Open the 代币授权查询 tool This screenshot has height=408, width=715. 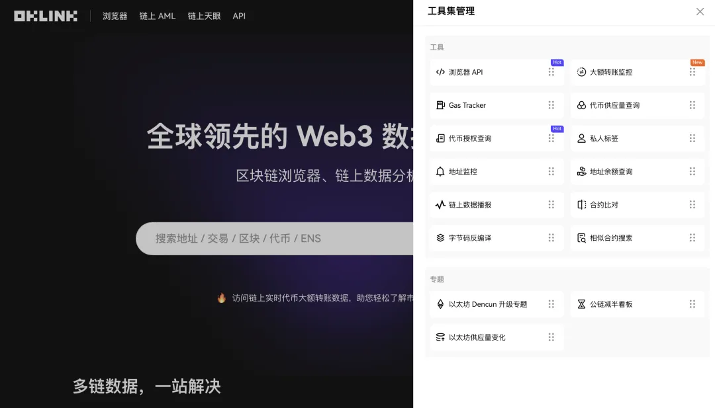click(x=470, y=138)
